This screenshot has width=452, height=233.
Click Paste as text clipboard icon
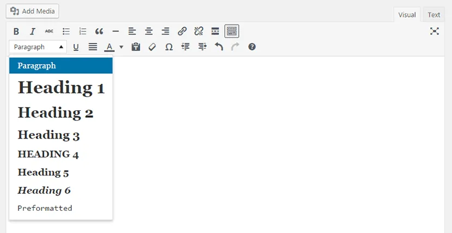[x=136, y=47]
